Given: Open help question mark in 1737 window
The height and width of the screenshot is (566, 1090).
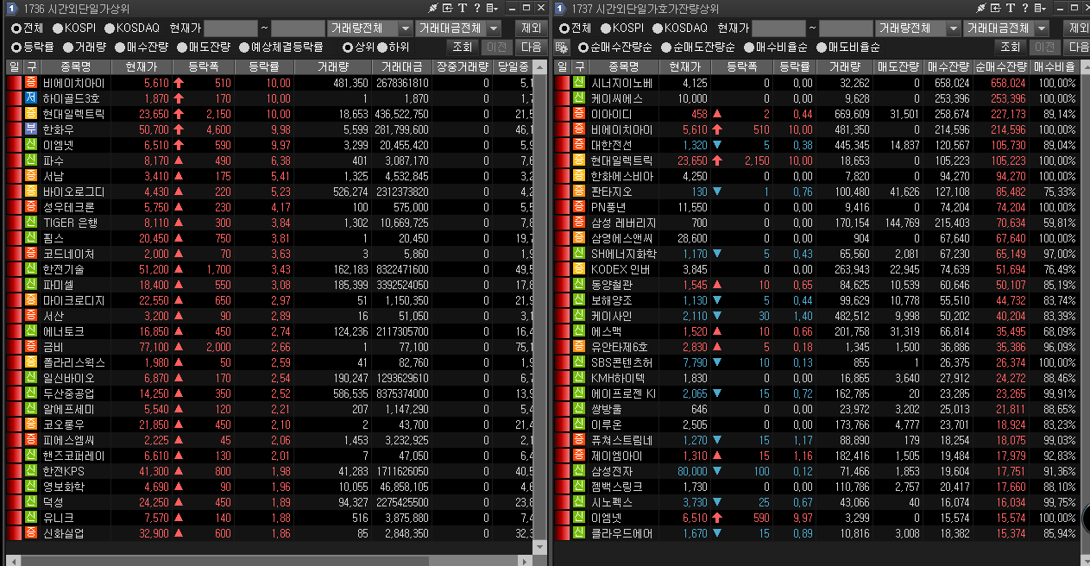Looking at the screenshot, I should pos(1026,8).
